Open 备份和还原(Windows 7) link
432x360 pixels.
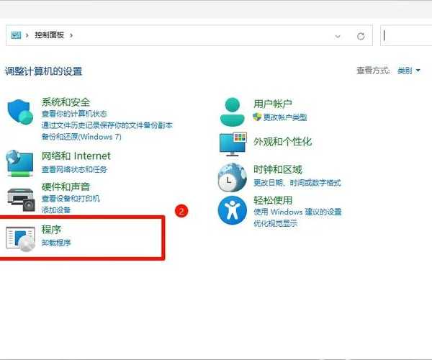coord(81,136)
